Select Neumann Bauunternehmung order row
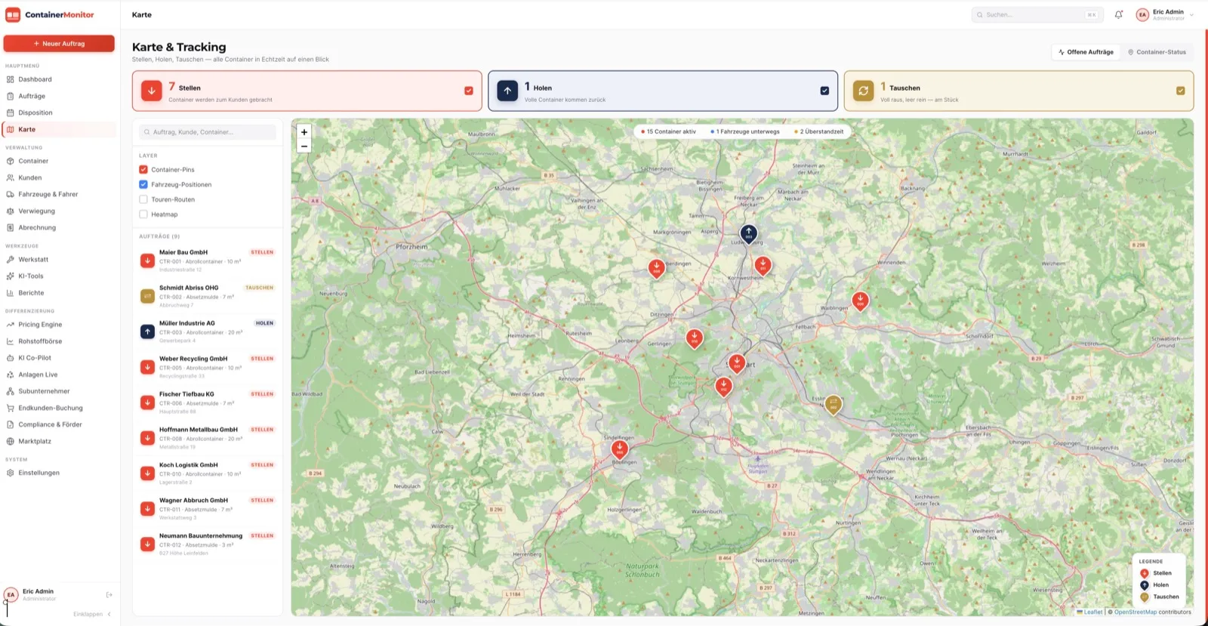Screen dimensions: 1208x626 208,544
